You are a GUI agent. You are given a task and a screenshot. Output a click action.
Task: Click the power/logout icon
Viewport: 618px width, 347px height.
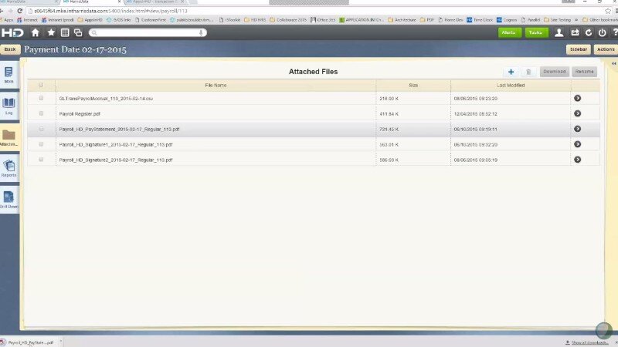pyautogui.click(x=603, y=32)
